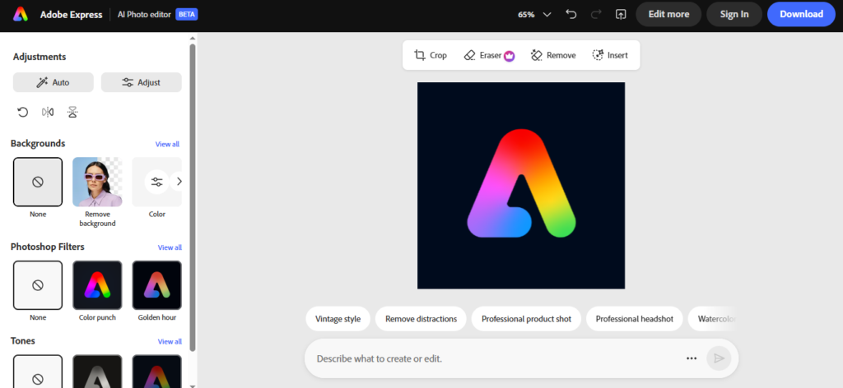
Task: Apply Auto adjustment
Action: pyautogui.click(x=54, y=82)
